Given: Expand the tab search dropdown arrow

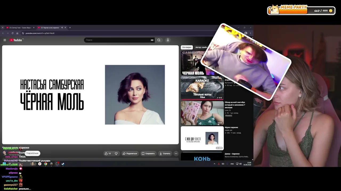Looking at the screenshot, I should 3,28.
